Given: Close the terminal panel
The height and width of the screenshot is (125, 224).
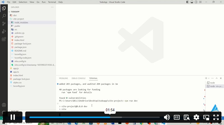Looking at the screenshot, I should (x=221, y=78).
